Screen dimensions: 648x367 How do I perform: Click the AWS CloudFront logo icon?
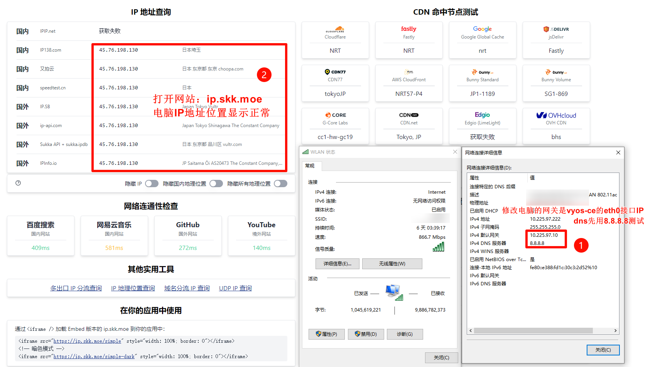pyautogui.click(x=409, y=72)
